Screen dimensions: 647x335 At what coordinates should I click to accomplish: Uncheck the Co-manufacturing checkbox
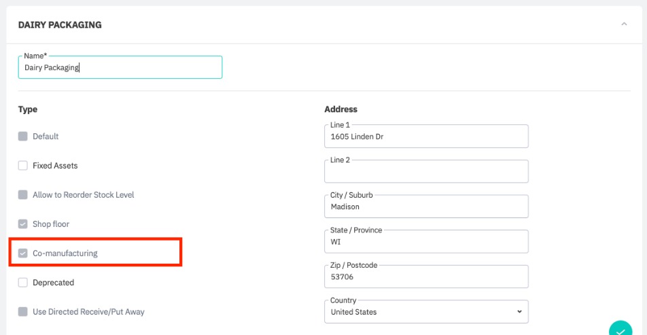23,253
